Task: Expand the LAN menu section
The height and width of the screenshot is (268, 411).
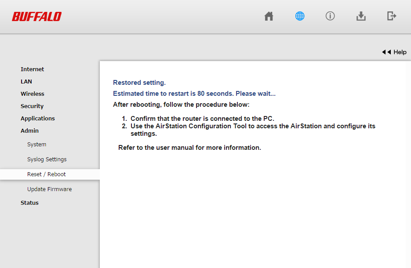Action: [x=26, y=81]
